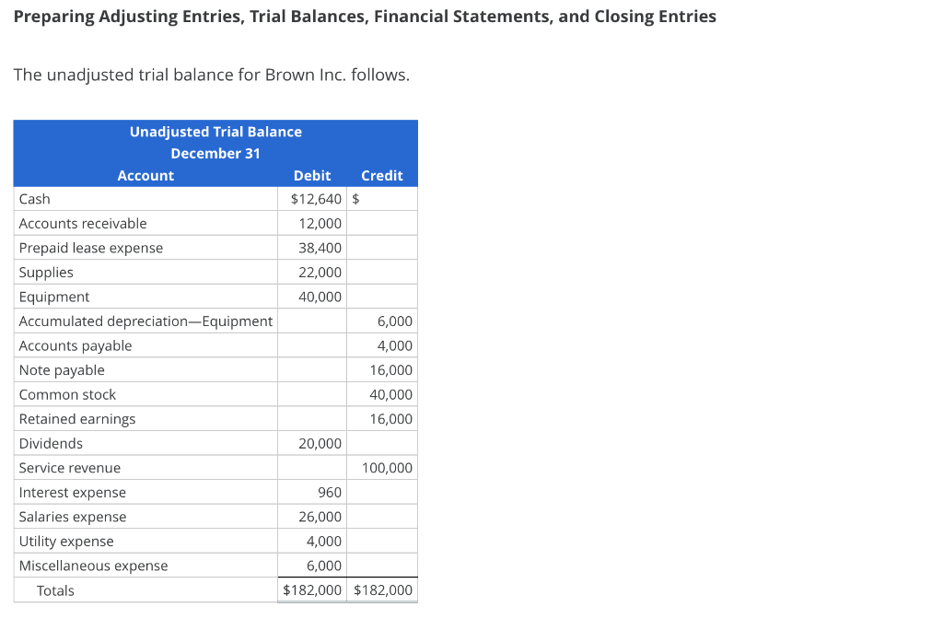This screenshot has width=943, height=630.
Task: Select the Interest expense amount 960
Action: [x=333, y=492]
